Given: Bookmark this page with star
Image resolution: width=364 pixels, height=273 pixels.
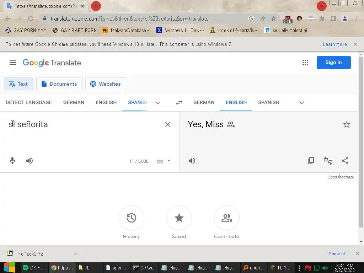Looking at the screenshot, I should (274, 18).
